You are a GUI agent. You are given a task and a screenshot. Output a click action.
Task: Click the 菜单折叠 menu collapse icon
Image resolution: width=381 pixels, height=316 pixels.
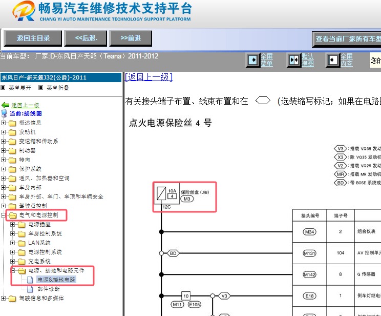41,87
